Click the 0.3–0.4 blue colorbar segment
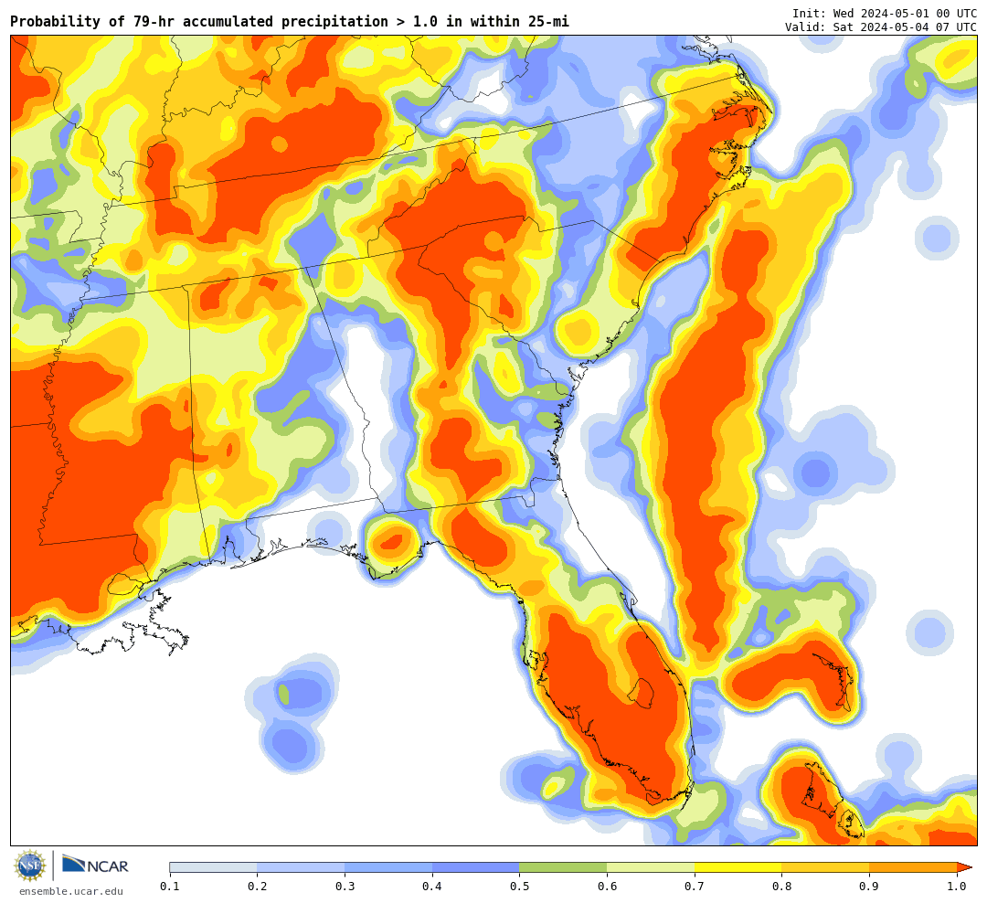Image resolution: width=987 pixels, height=903 pixels. click(388, 867)
